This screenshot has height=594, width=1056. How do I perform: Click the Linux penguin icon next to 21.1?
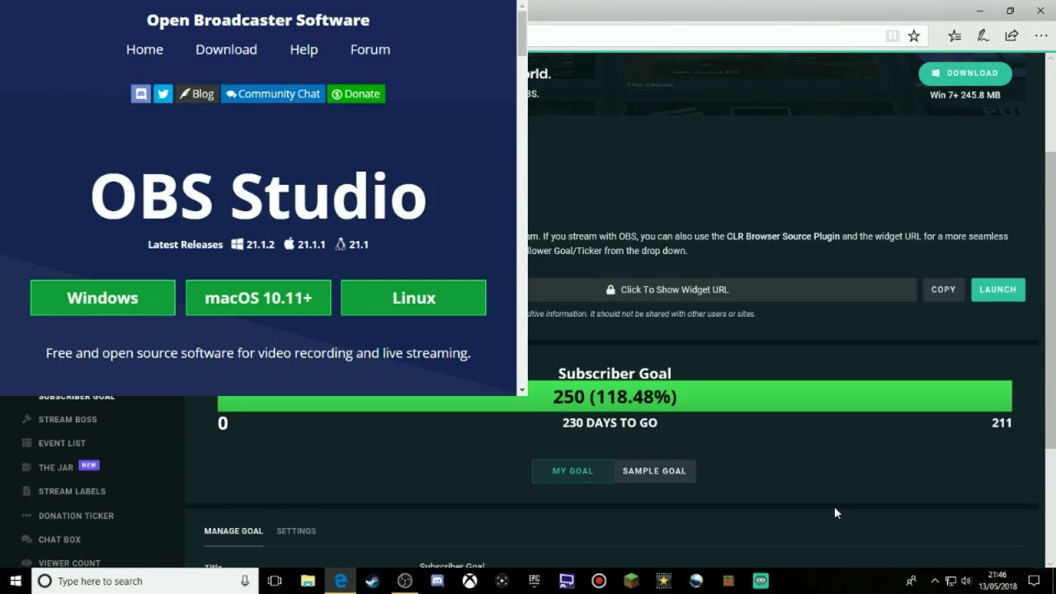(x=340, y=244)
